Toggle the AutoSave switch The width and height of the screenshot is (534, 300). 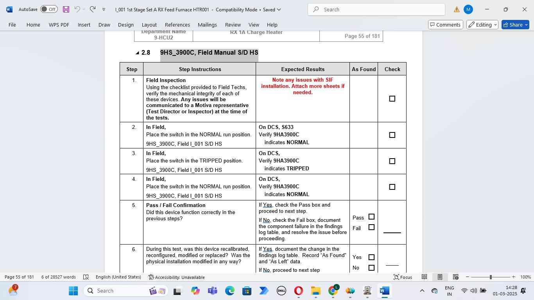49,9
